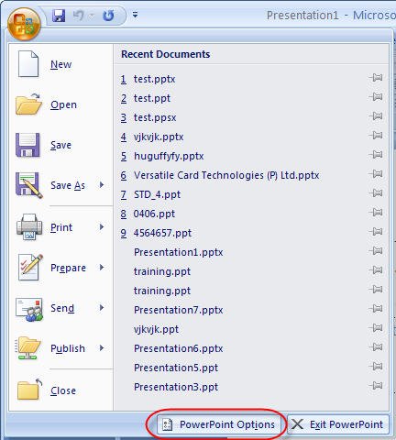Image resolution: width=396 pixels, height=440 pixels.
Task: Click the Save As disk-and-pencil icon
Action: click(x=29, y=185)
